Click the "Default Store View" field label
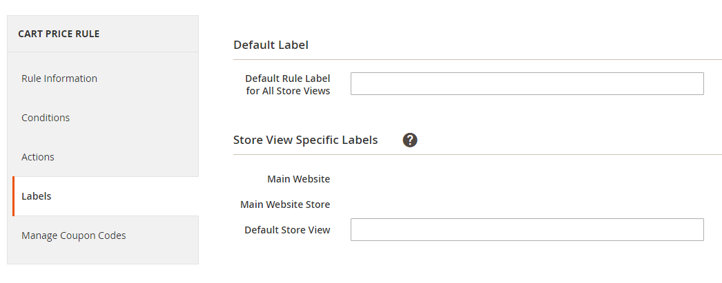Viewport: 722px width, 283px height. pyautogui.click(x=287, y=230)
